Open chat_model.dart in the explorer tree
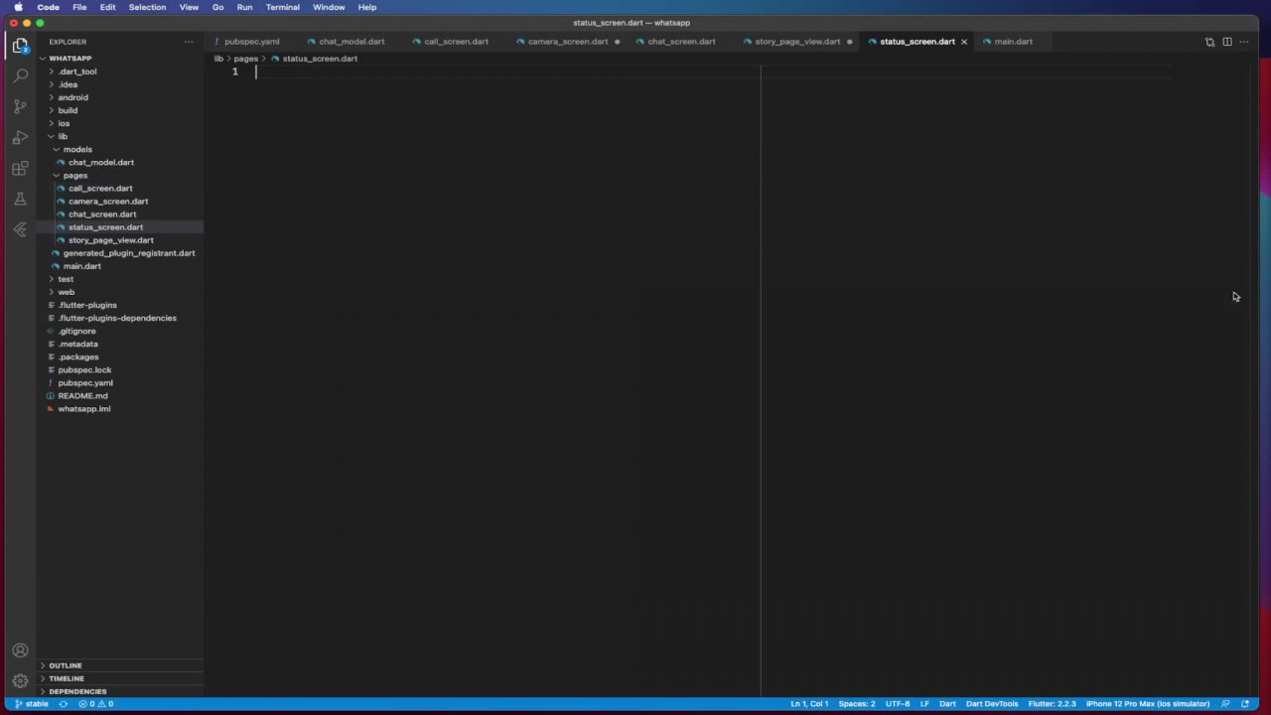The width and height of the screenshot is (1271, 715). click(x=101, y=162)
